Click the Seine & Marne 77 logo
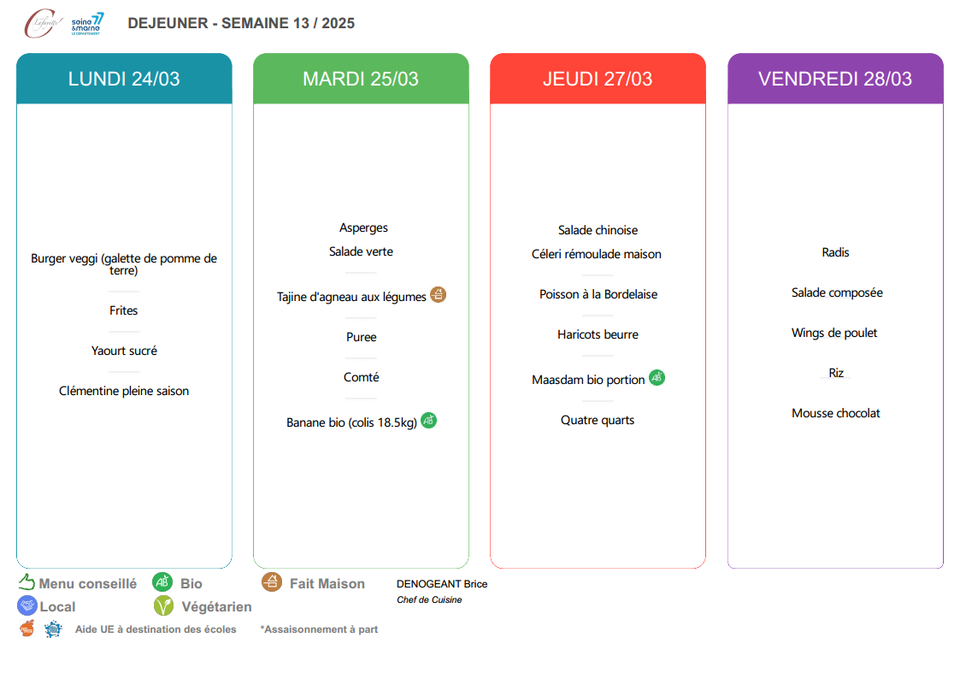This screenshot has width=960, height=679. coord(87,24)
